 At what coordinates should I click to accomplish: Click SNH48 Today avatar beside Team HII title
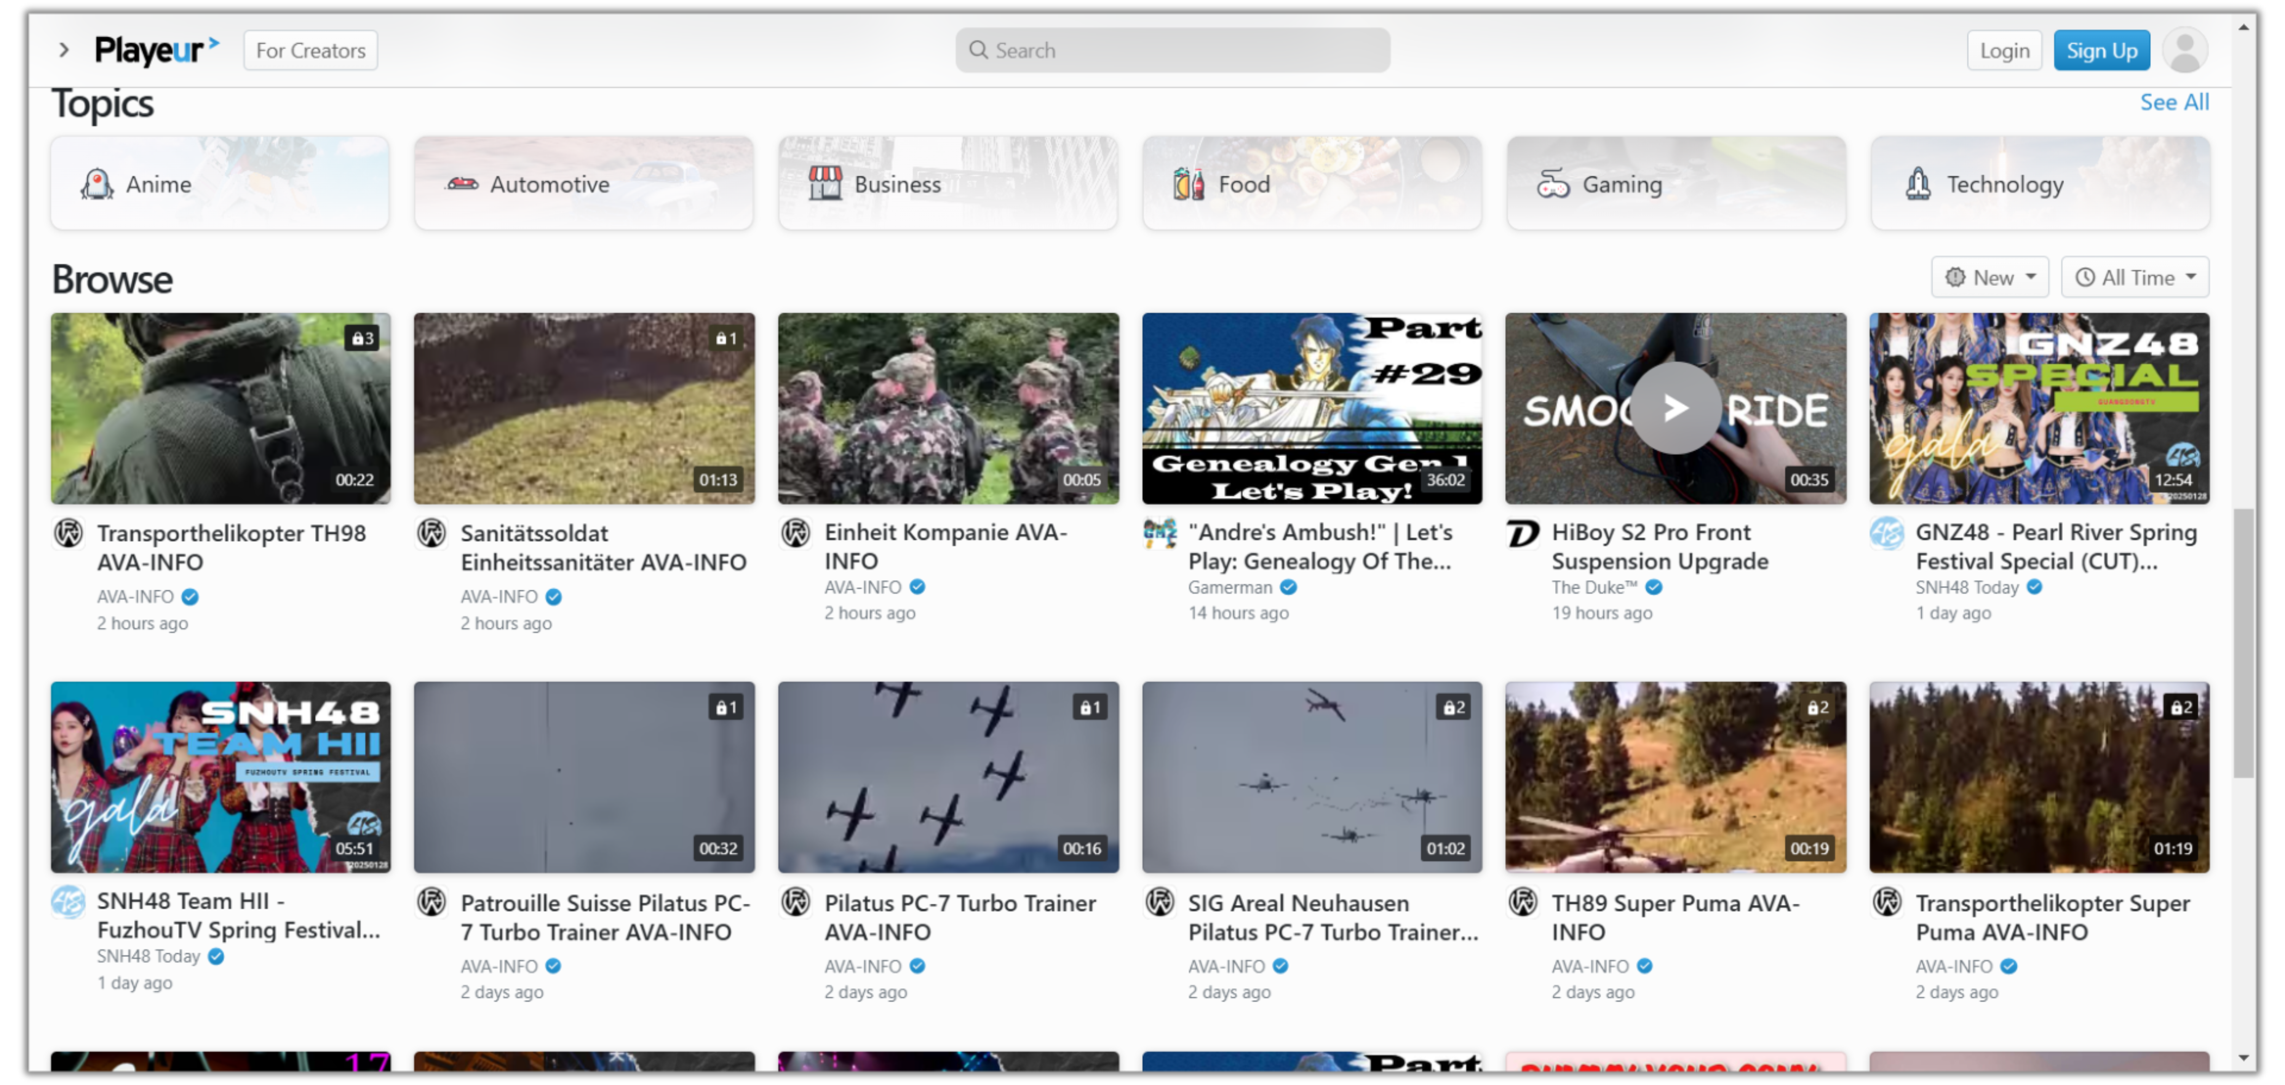[x=68, y=902]
